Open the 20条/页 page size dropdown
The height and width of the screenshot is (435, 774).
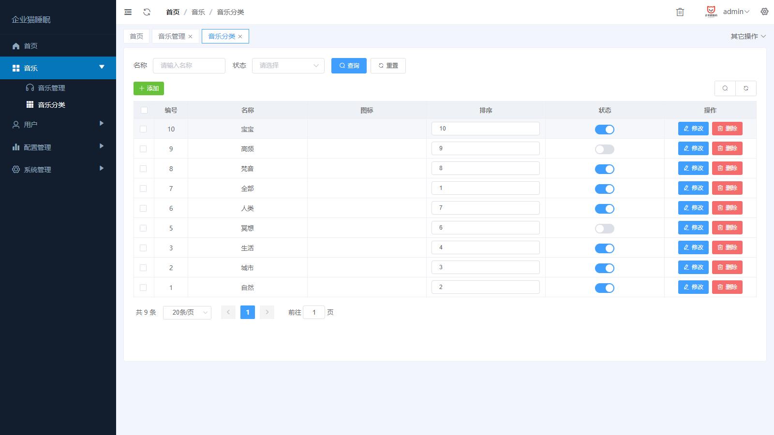(x=187, y=313)
